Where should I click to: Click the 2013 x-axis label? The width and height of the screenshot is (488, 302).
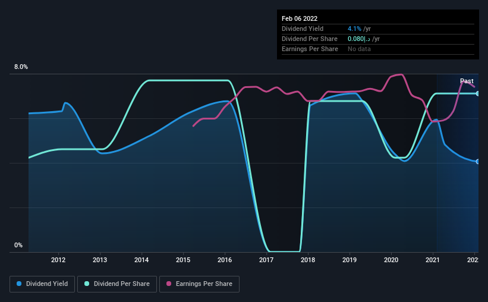pos(100,260)
